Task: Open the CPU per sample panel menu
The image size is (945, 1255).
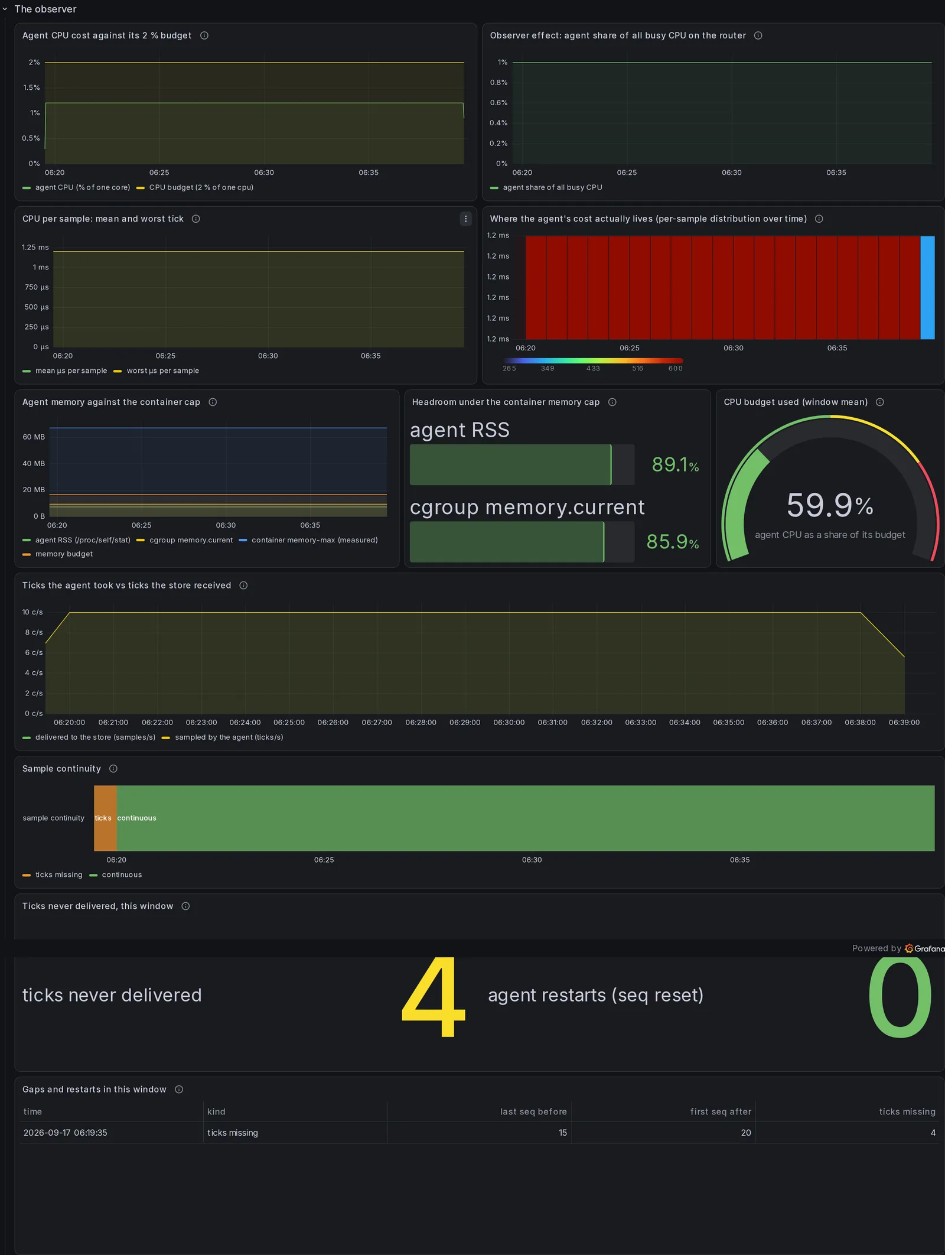Action: (x=465, y=219)
